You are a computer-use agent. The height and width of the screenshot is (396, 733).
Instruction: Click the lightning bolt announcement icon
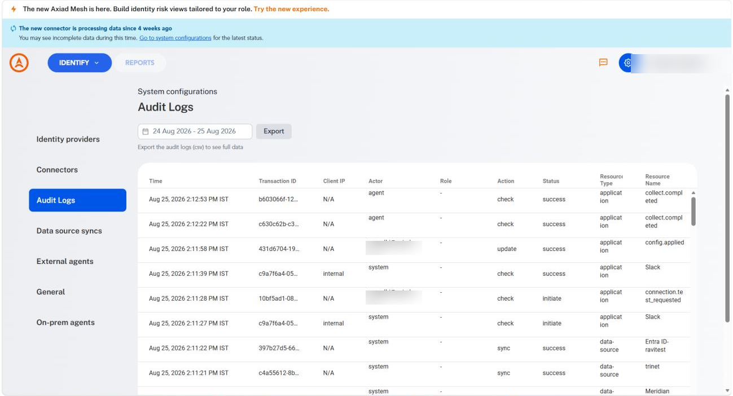14,9
